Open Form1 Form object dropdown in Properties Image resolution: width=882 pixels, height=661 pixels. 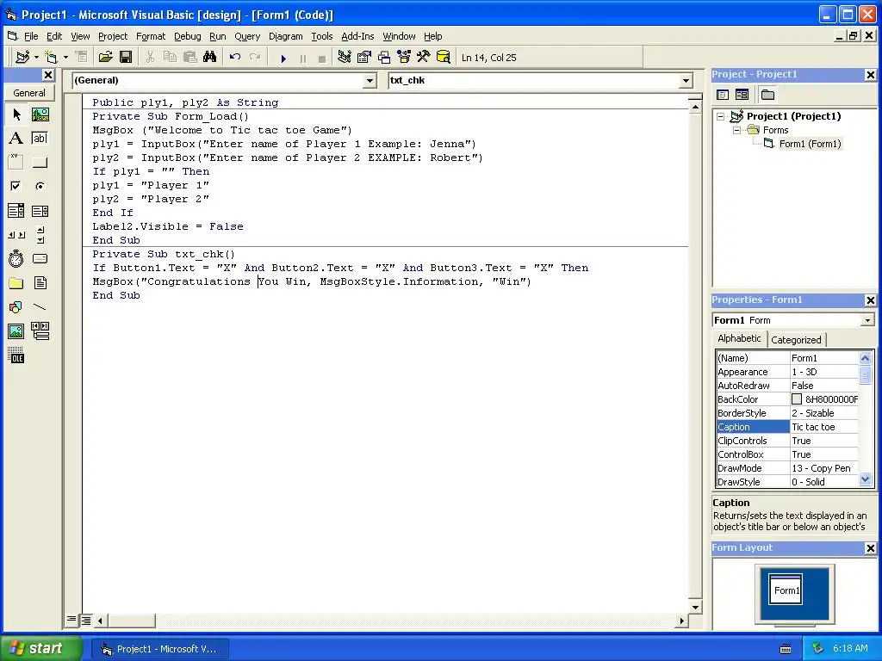point(867,320)
